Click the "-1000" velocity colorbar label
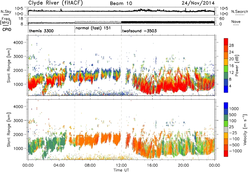Viewport: 248px width, 172px height. [x=235, y=151]
